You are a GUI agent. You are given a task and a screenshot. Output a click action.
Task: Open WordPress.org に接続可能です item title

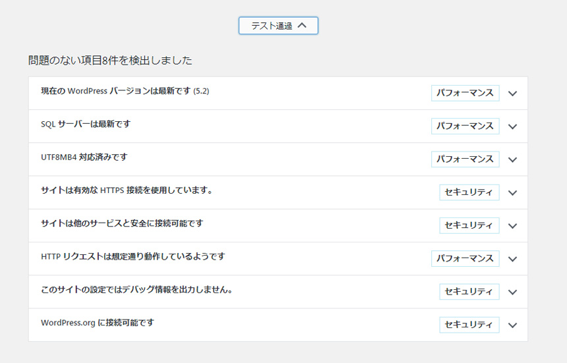pyautogui.click(x=98, y=323)
